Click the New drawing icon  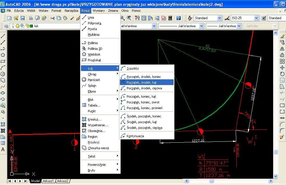pyautogui.click(x=9, y=18)
